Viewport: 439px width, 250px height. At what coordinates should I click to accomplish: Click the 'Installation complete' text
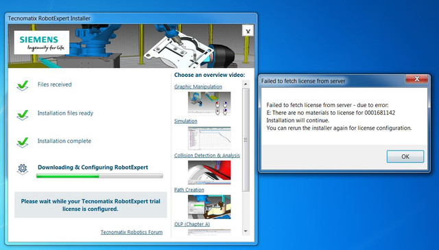[64, 141]
